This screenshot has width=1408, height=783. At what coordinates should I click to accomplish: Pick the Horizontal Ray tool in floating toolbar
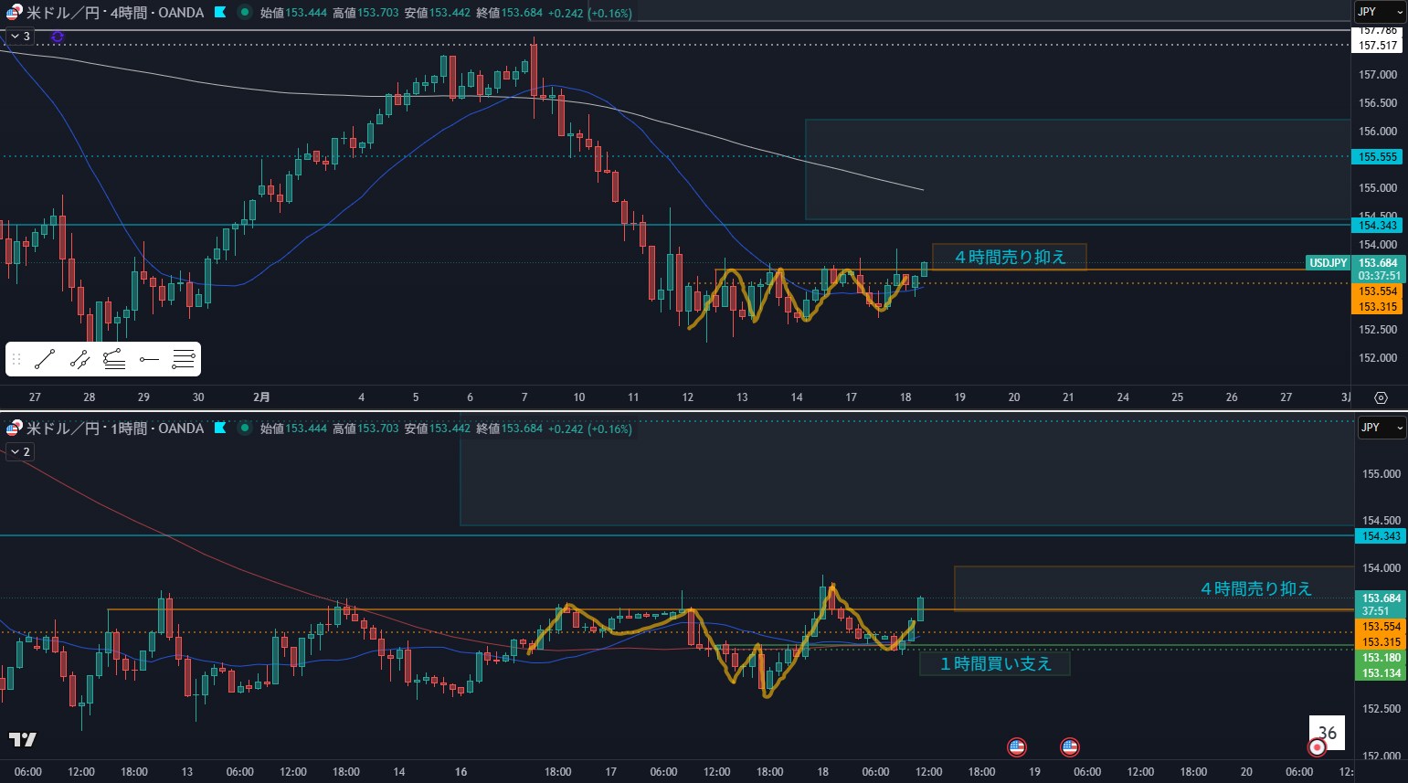click(149, 360)
